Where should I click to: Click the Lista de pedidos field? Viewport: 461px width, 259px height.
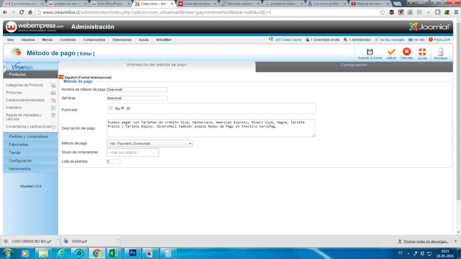pos(113,162)
